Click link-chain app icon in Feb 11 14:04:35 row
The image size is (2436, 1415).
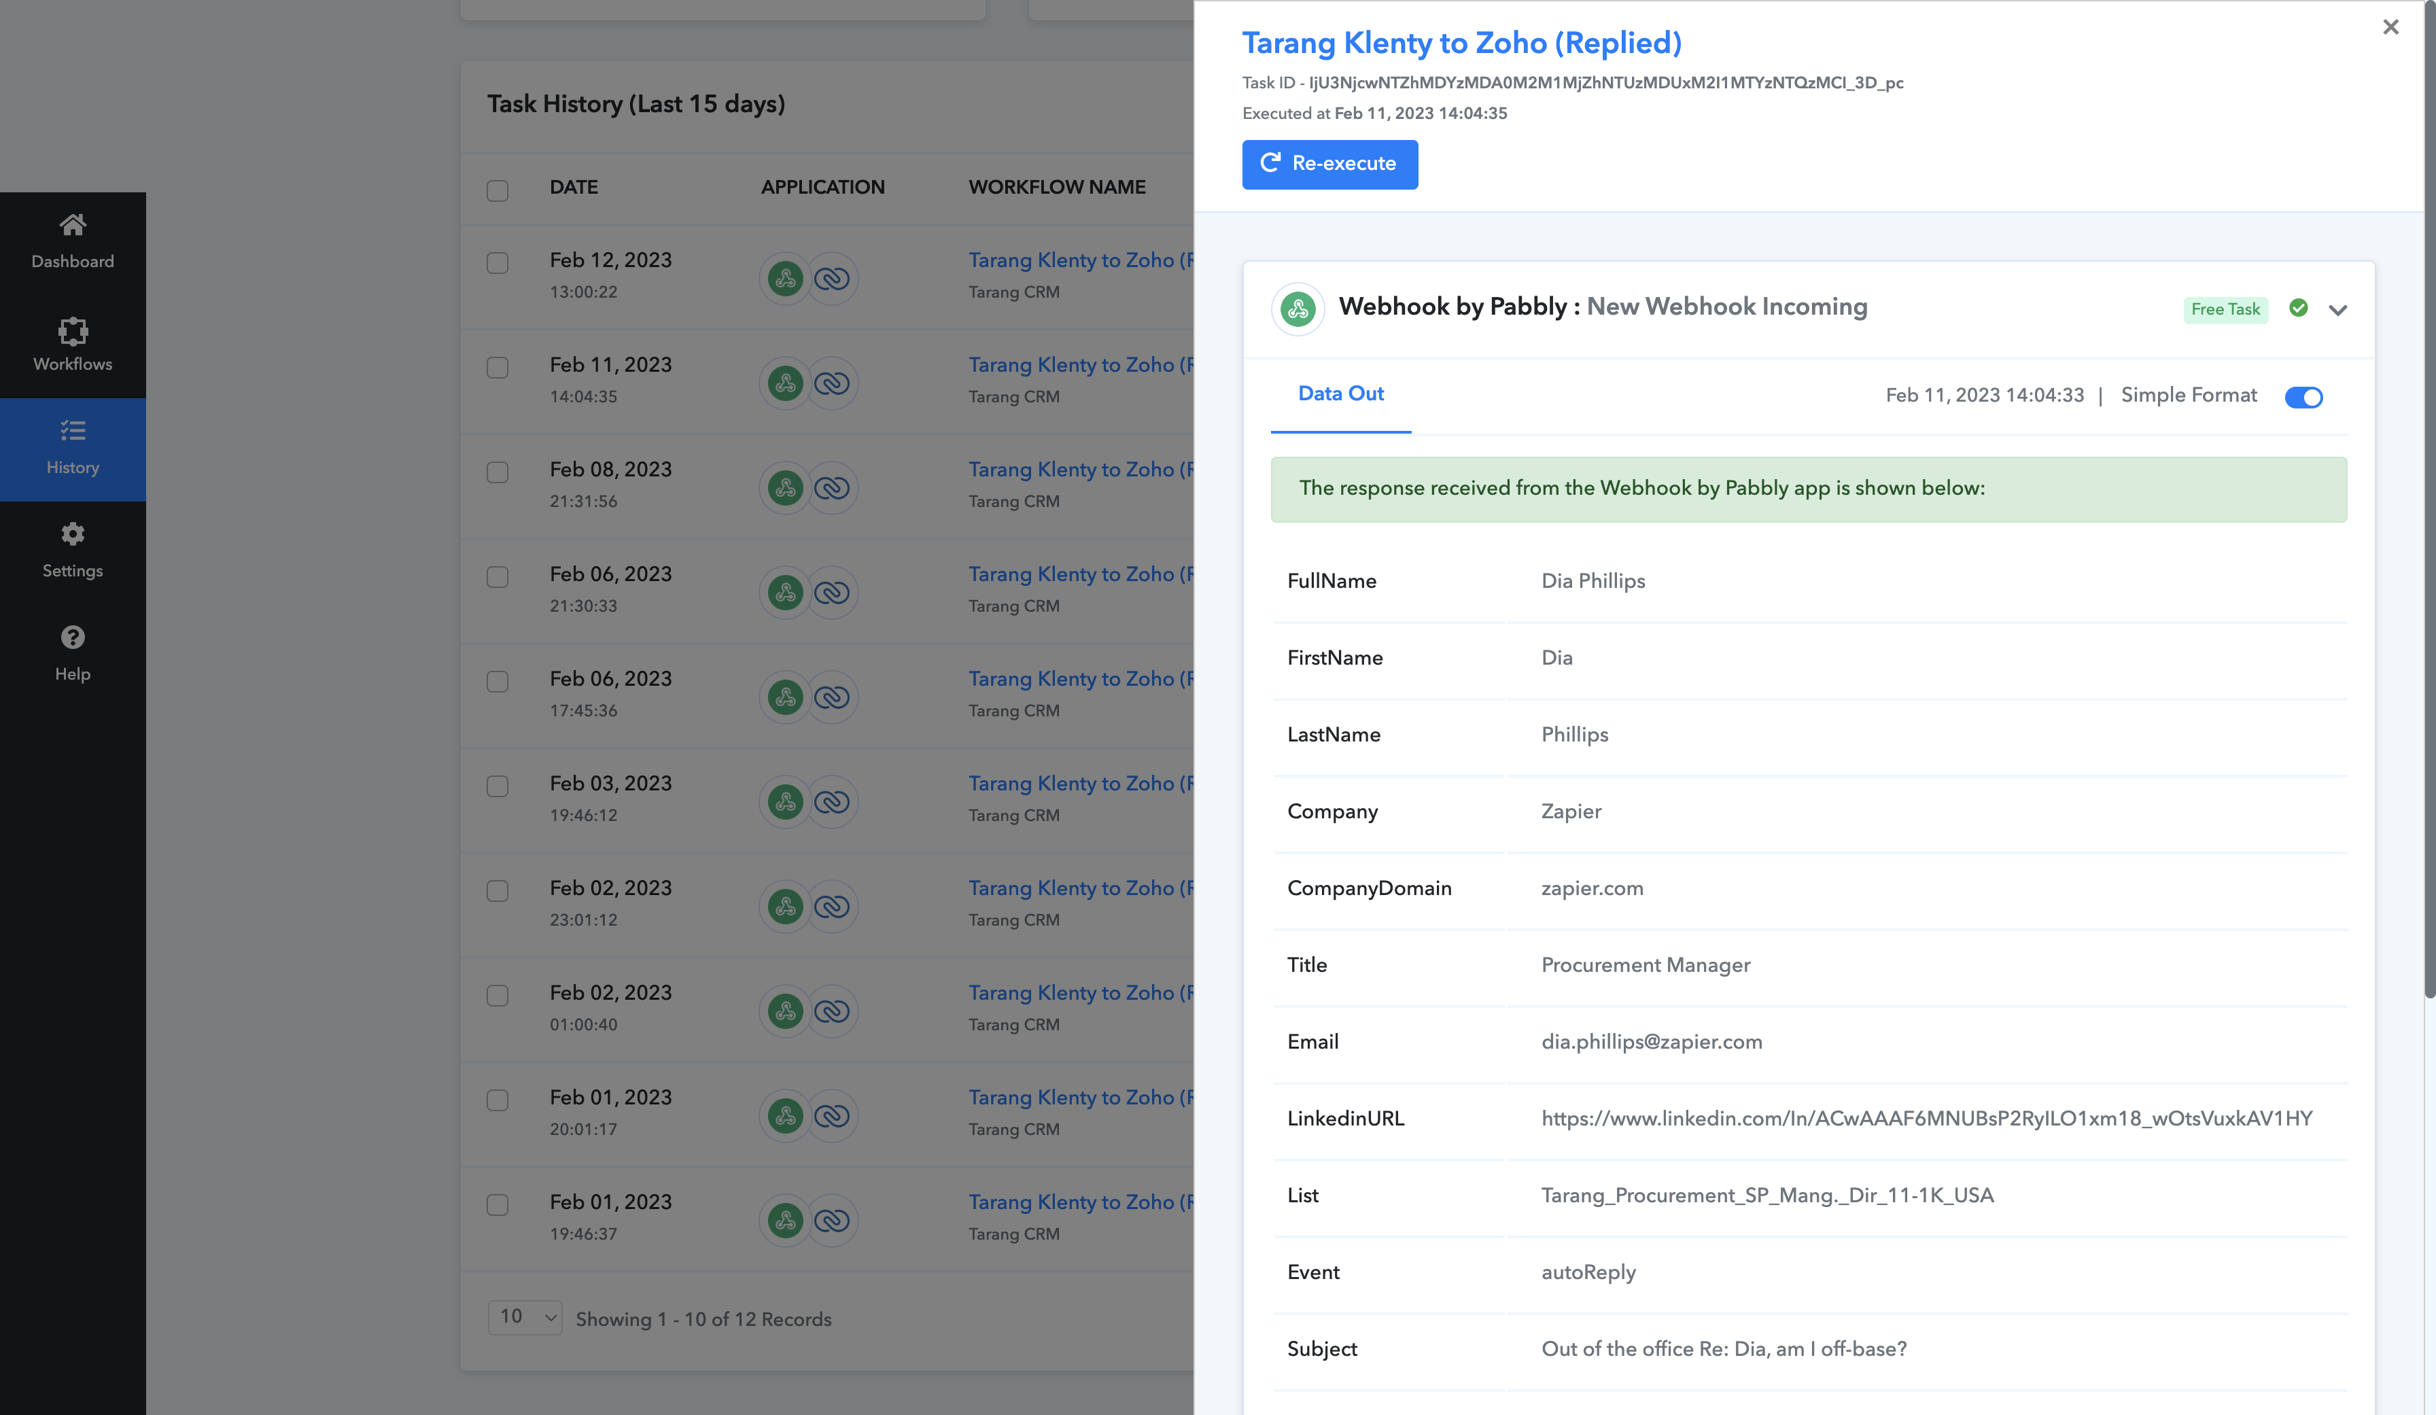click(x=833, y=384)
